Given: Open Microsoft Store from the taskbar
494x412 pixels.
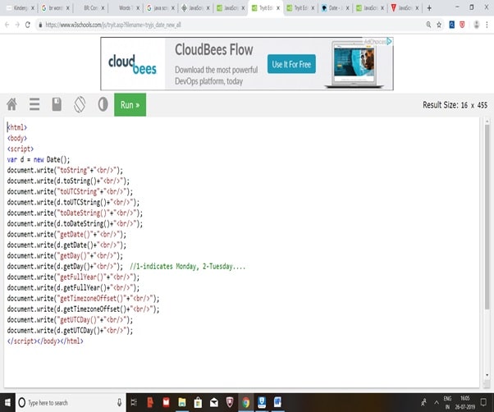Looking at the screenshot, I should click(198, 402).
